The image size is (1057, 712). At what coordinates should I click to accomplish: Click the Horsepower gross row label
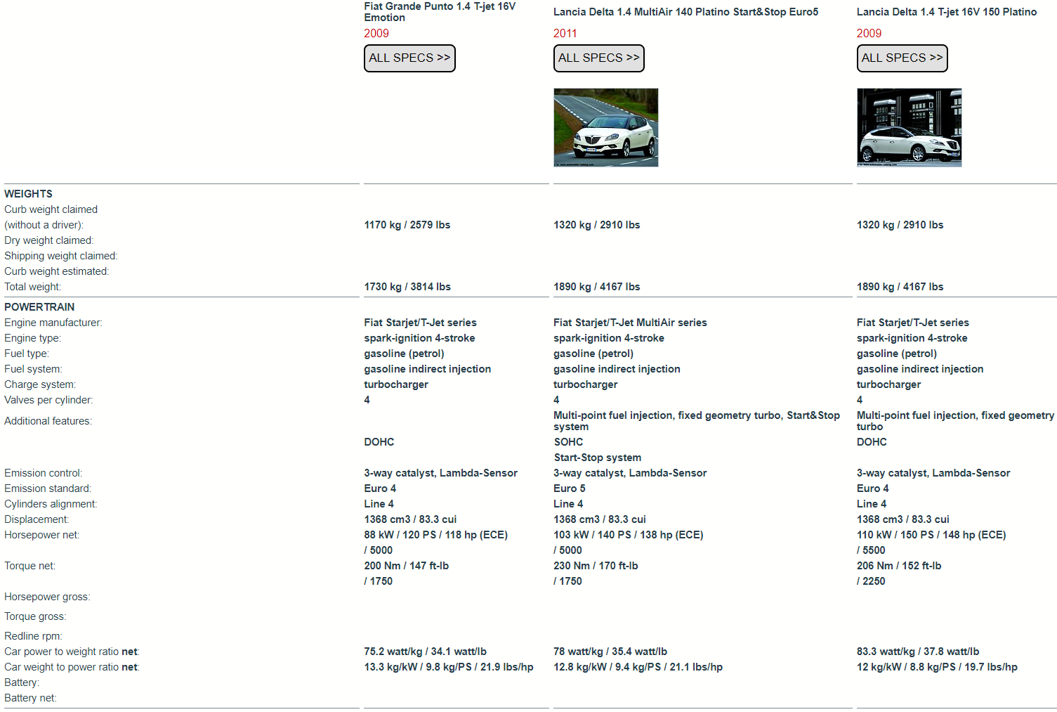pos(47,597)
